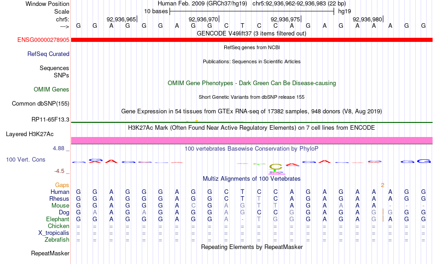Click the OMIM Gene Phenotypes title
This screenshot has height=264, width=433.
252,83
